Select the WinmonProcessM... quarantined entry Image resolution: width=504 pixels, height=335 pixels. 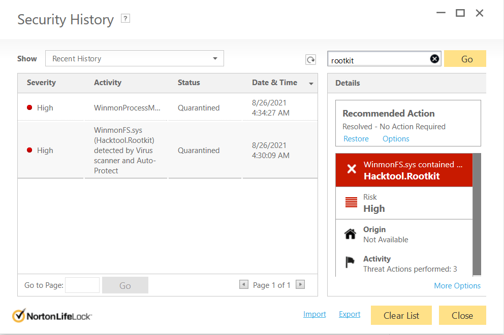point(127,108)
